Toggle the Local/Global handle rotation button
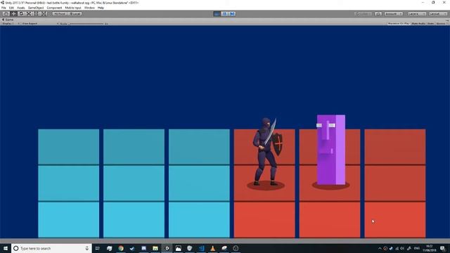450x253 pixels. [75, 14]
